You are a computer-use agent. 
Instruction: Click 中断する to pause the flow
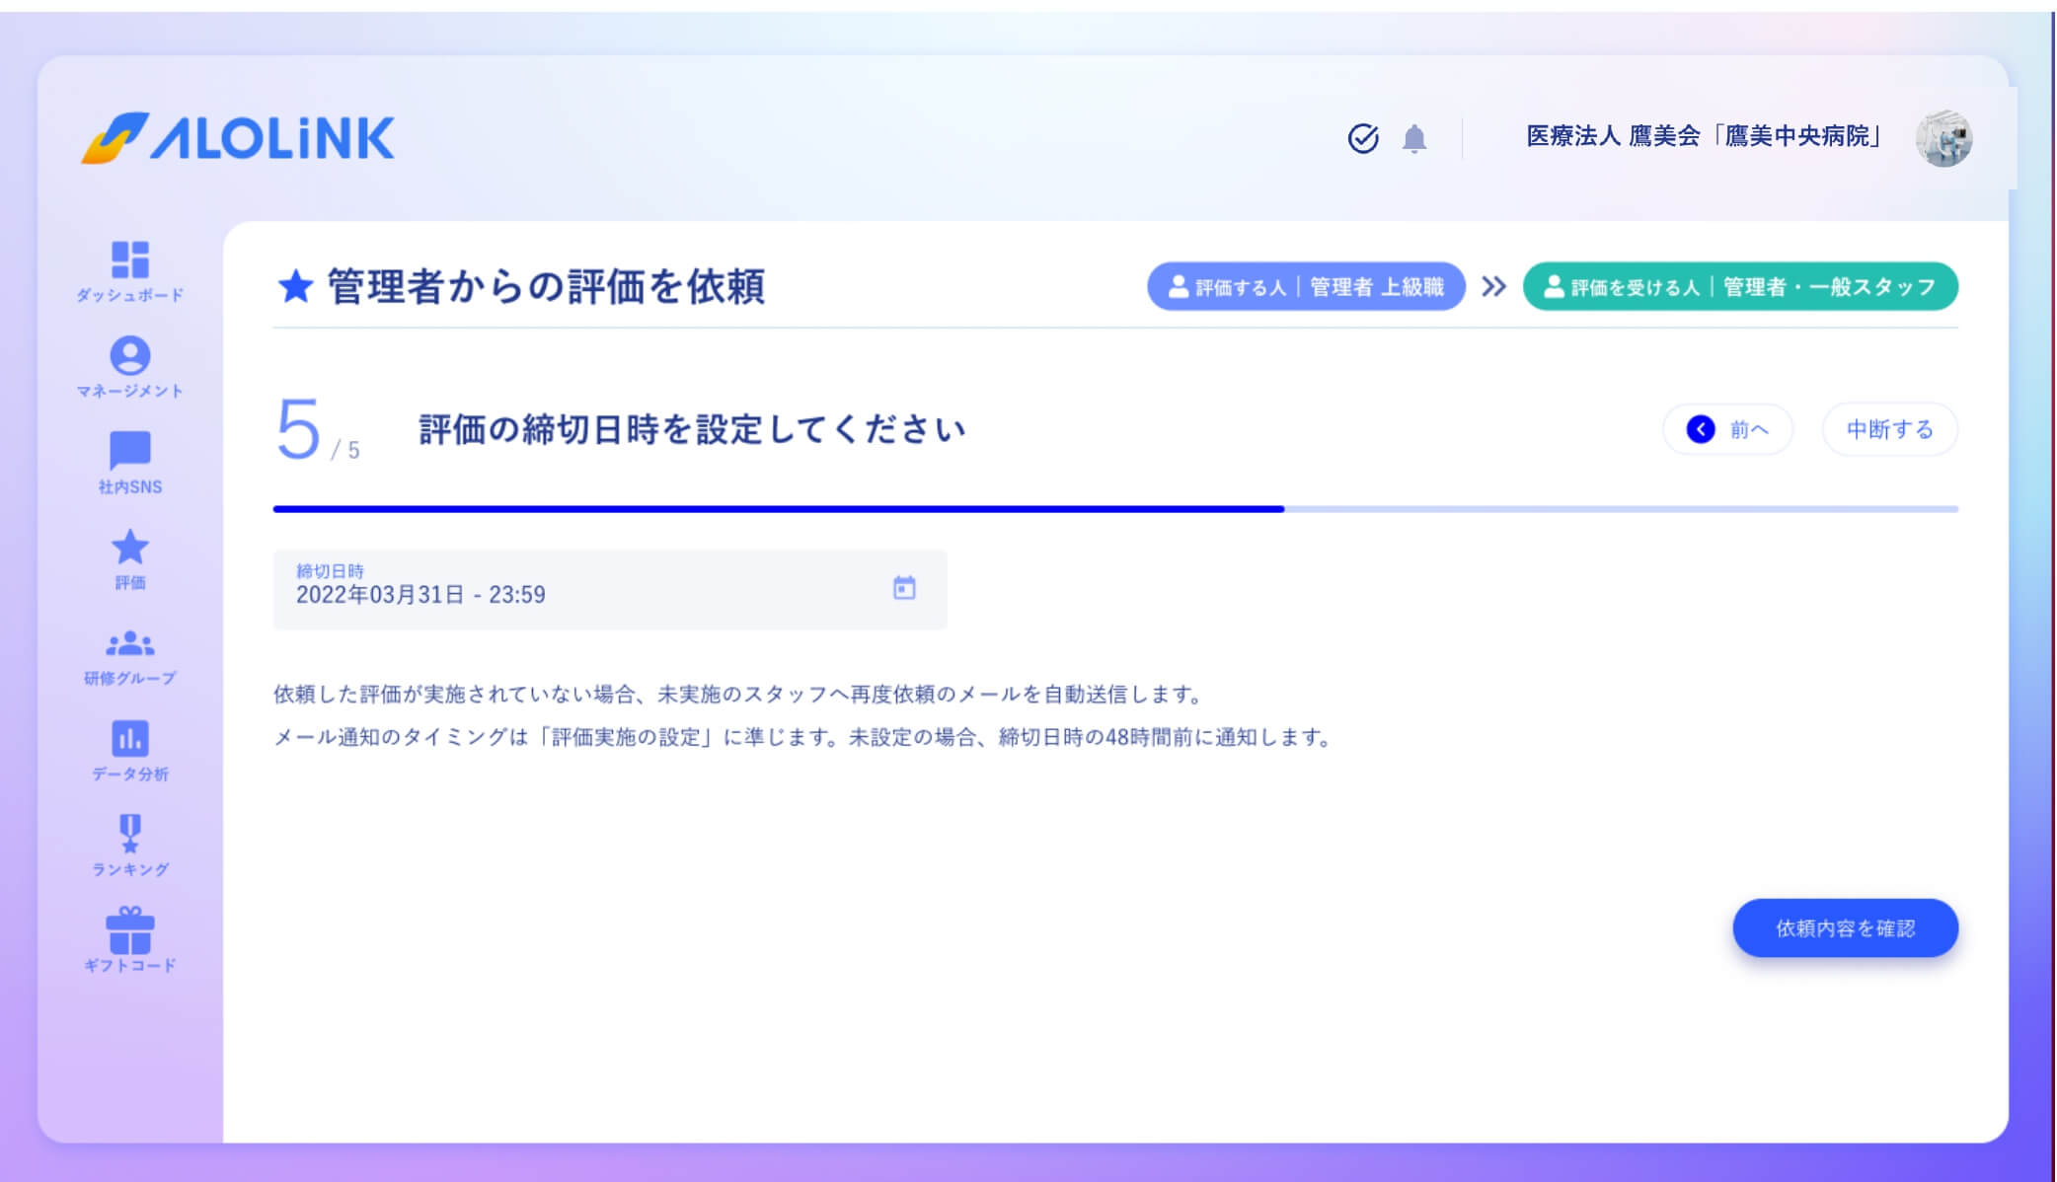pyautogui.click(x=1888, y=429)
